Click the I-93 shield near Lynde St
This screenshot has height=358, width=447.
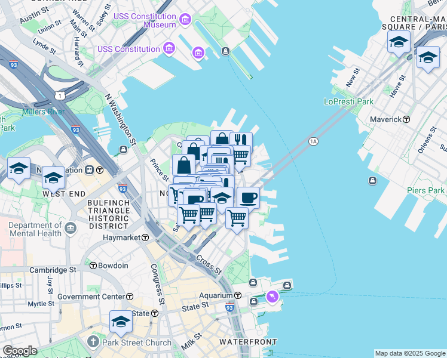pyautogui.click(x=13, y=64)
